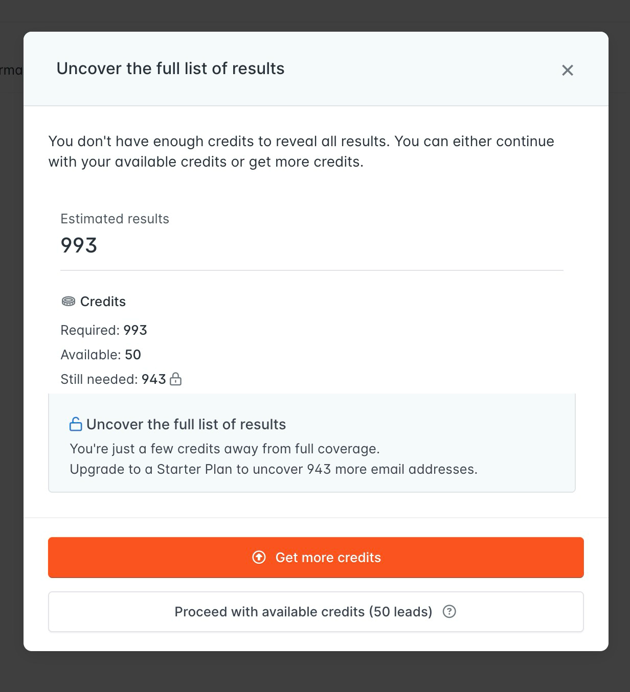Dismiss the dialog via the close control
The image size is (630, 692).
[x=568, y=70]
